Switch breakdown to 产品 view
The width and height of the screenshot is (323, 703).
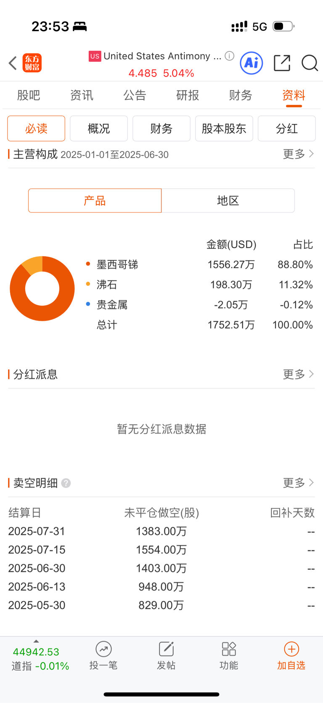(x=95, y=200)
